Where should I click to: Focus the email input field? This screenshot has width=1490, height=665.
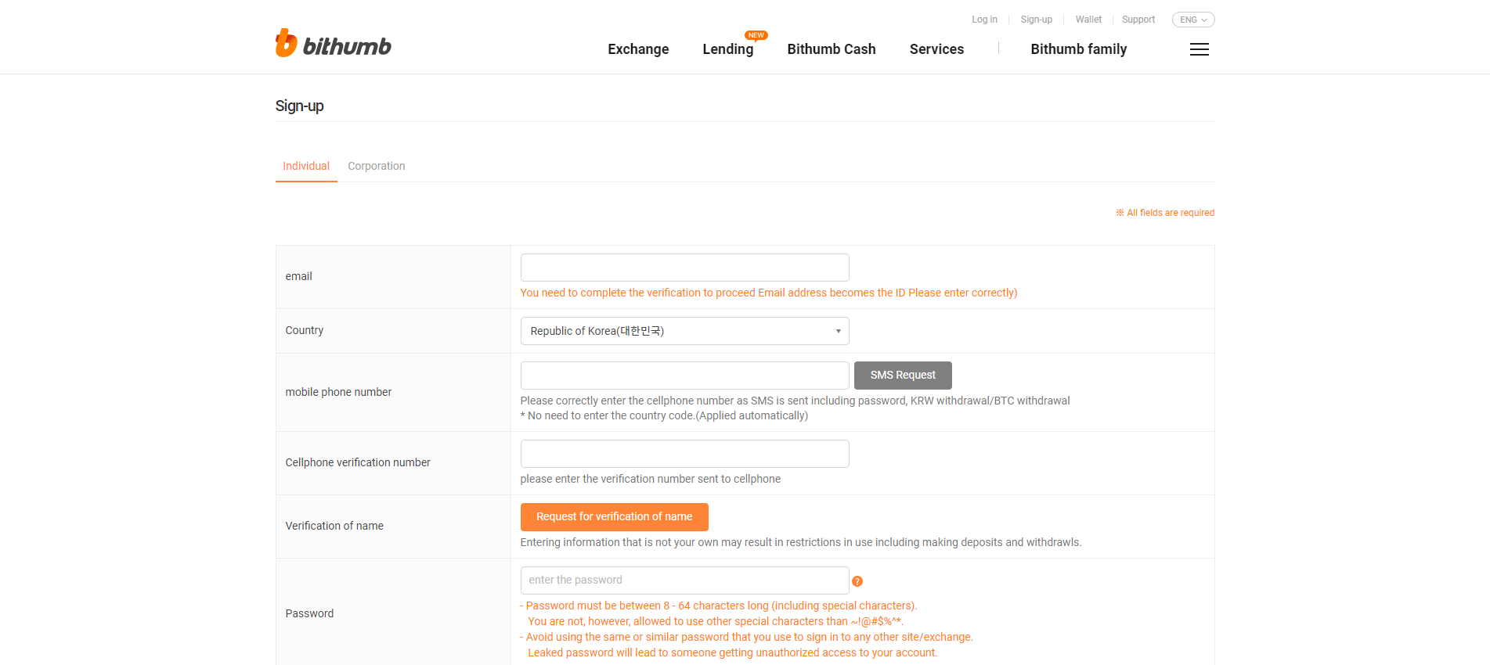click(684, 268)
